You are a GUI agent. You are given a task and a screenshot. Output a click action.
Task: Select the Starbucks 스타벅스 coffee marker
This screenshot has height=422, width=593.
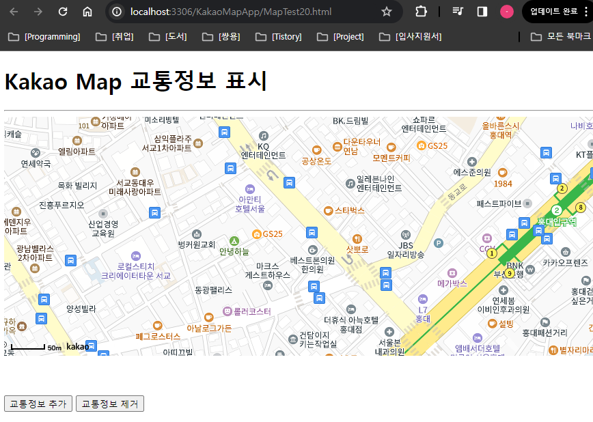[328, 210]
